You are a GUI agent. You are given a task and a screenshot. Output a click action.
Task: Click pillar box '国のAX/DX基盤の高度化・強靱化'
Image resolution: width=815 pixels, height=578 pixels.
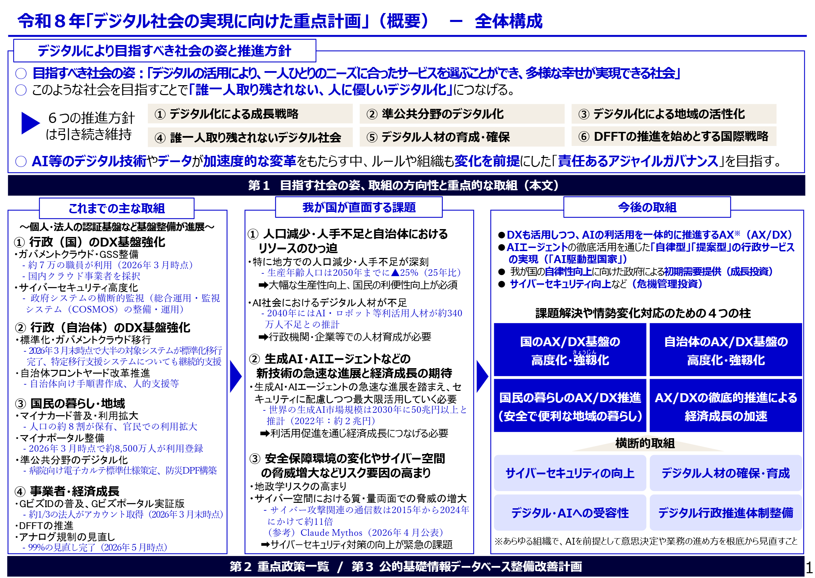coord(570,350)
